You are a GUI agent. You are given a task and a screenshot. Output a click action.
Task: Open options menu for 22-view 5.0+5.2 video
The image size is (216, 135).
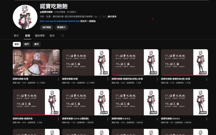(x=157, y=119)
